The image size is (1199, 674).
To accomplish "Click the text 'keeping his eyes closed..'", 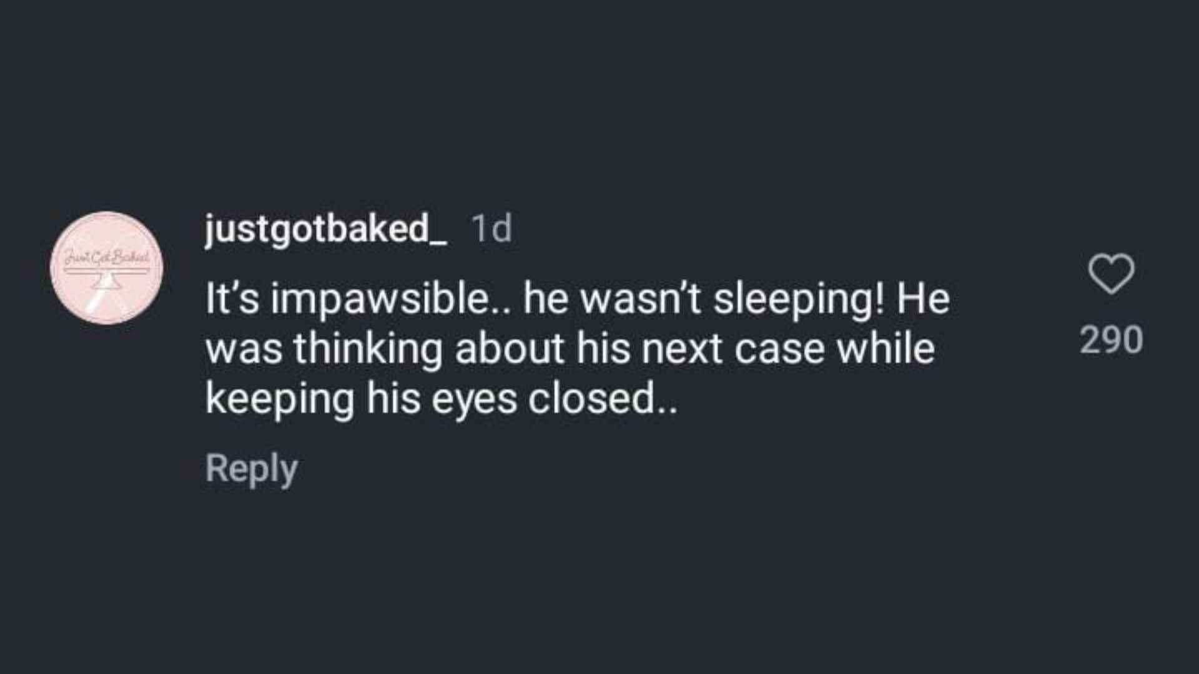I will pos(441,399).
